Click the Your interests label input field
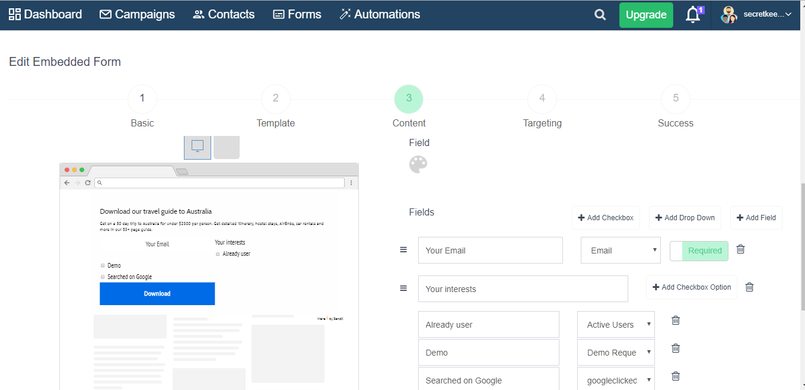The width and height of the screenshot is (805, 390). [523, 288]
